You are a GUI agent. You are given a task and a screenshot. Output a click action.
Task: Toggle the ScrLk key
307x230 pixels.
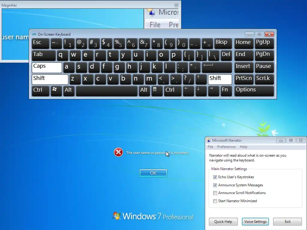tap(264, 79)
